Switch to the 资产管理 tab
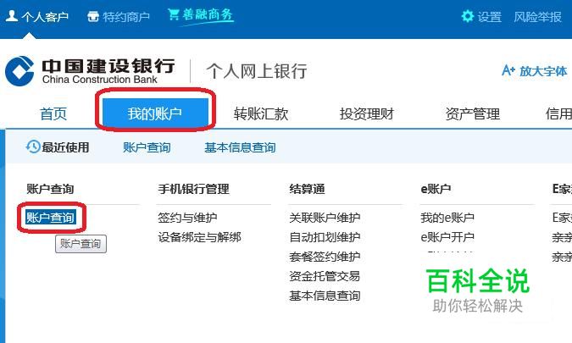This screenshot has height=343, width=572. (472, 113)
